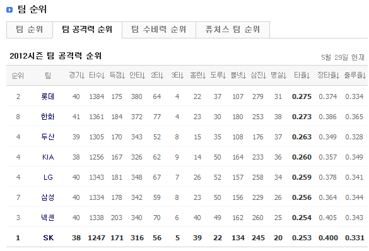
Task: Open the KIA team link
Action: click(48, 157)
